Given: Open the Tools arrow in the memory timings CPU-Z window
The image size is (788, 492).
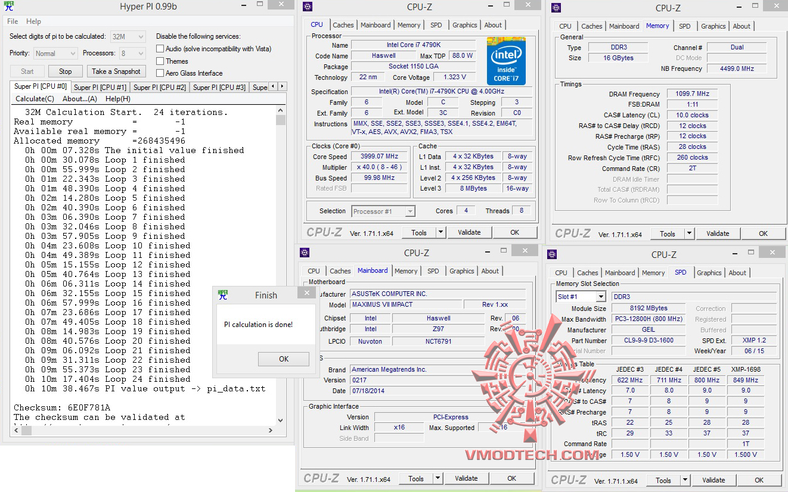Looking at the screenshot, I should pyautogui.click(x=689, y=233).
